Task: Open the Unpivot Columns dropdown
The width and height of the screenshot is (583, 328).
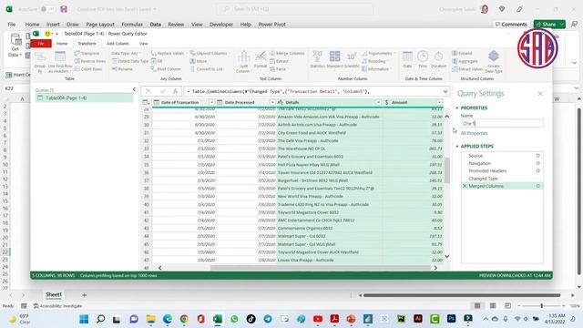Action: [210, 53]
